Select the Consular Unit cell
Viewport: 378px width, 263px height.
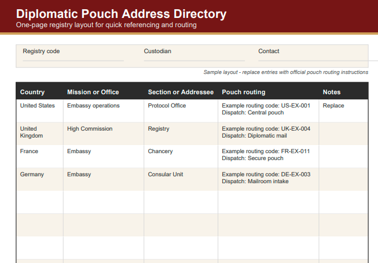[181, 179]
